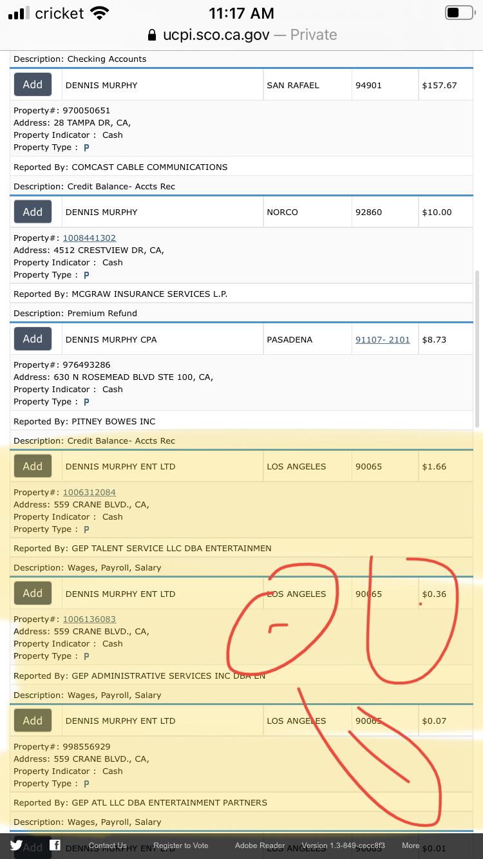The height and width of the screenshot is (859, 483).
Task: Tap the battery indicator in status bar
Action: 459,13
